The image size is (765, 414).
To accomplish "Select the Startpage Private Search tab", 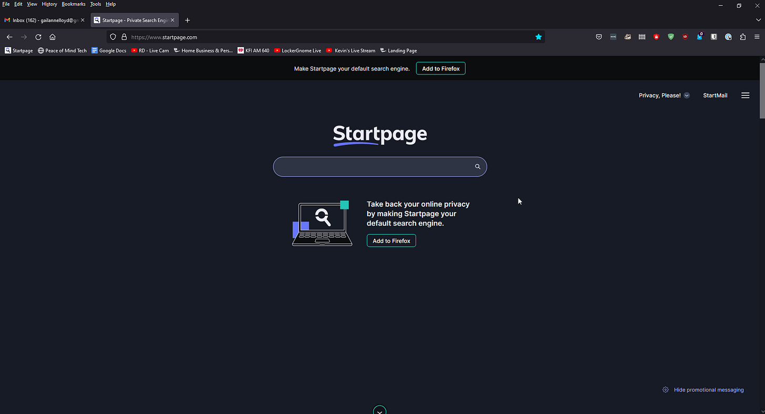I will click(134, 20).
